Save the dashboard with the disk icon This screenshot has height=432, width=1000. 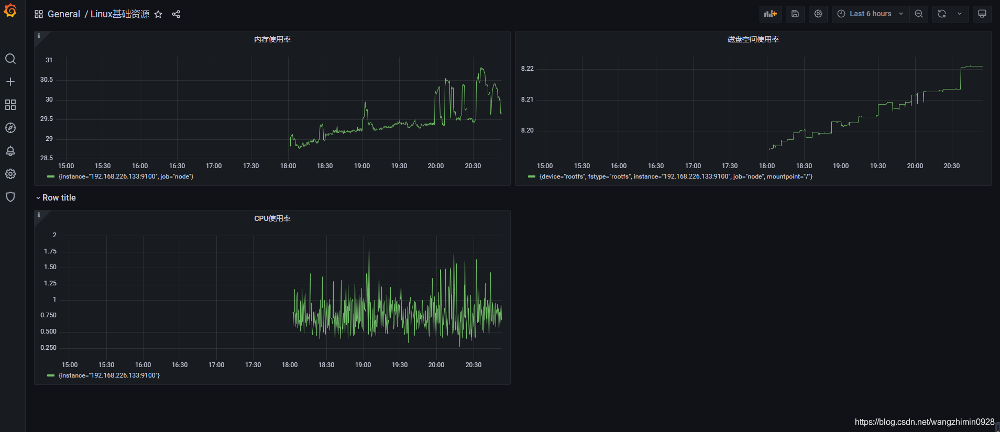pos(795,14)
